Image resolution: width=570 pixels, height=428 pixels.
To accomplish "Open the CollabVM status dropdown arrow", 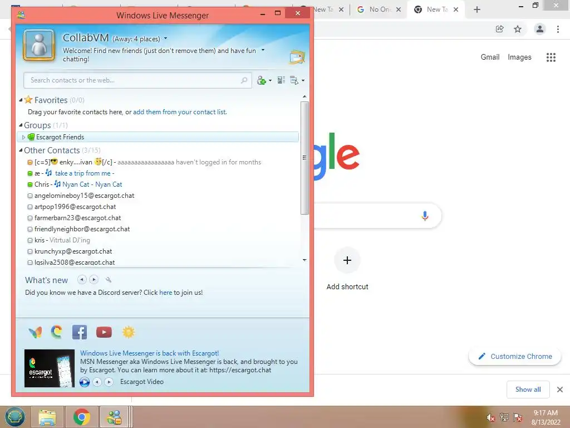I will coord(165,38).
